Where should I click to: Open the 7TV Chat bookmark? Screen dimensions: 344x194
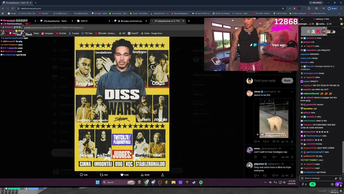tap(87, 33)
